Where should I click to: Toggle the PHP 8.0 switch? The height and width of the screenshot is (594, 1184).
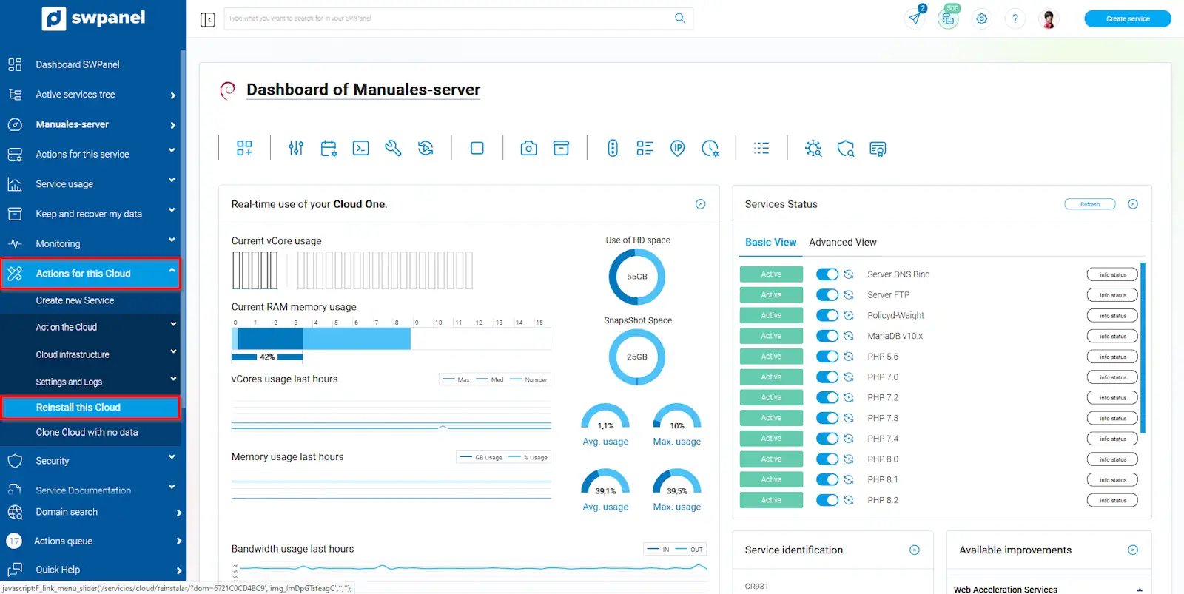click(827, 459)
